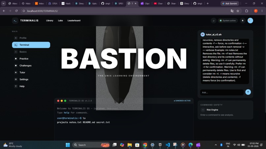Click the Risk Engine dash icon
The image size is (266, 149).
click(203, 110)
